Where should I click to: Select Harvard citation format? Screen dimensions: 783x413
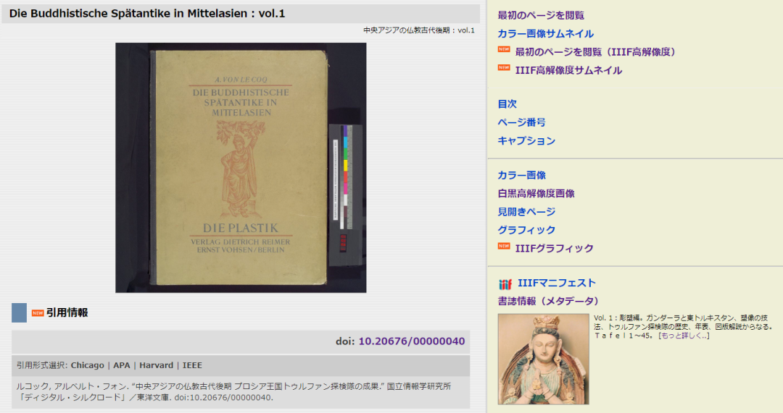tap(156, 365)
